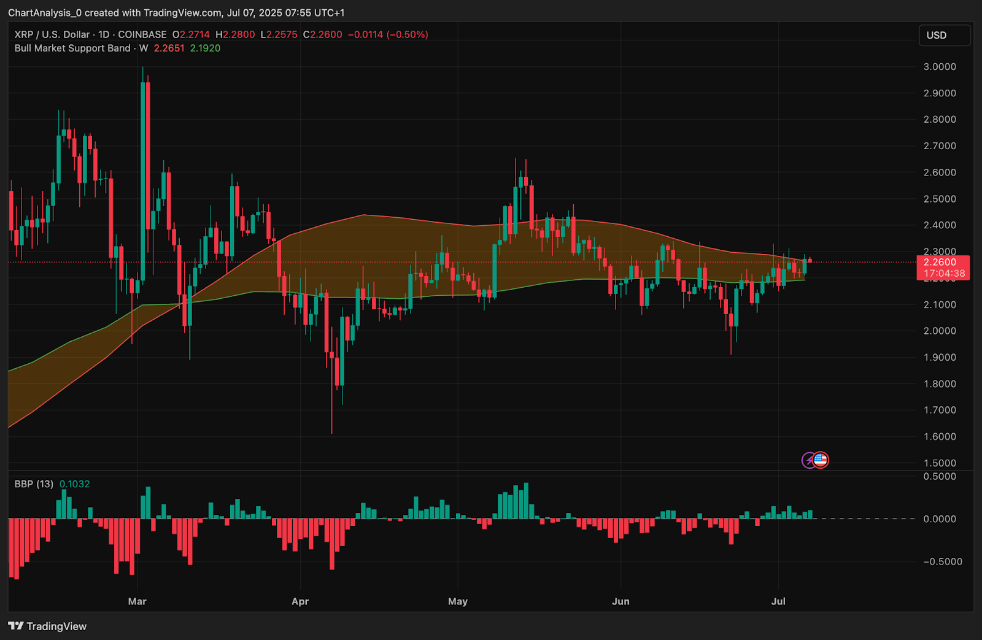Screen dimensions: 982x640
Task: Click the band value 2.2651
Action: [x=169, y=48]
